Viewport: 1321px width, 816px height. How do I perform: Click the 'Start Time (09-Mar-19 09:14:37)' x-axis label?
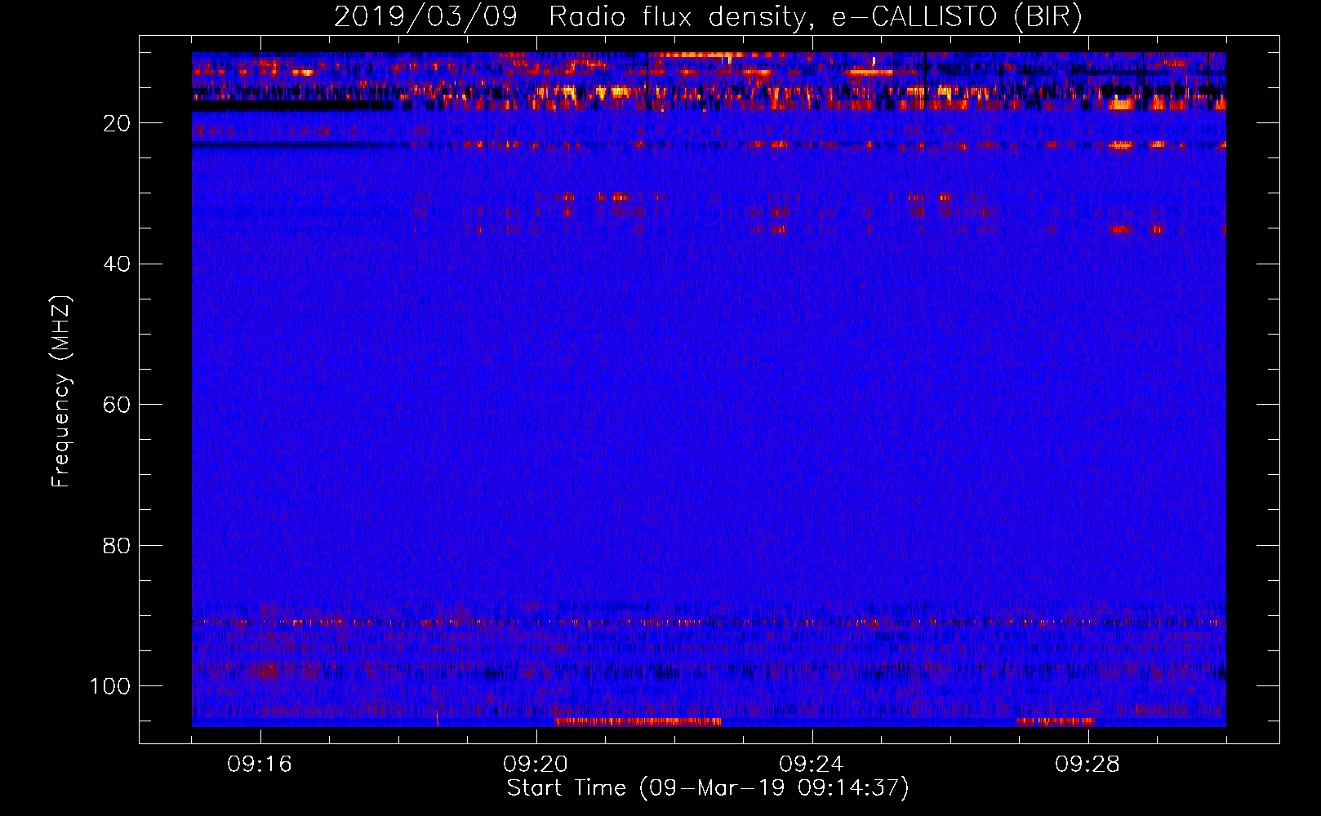point(708,788)
